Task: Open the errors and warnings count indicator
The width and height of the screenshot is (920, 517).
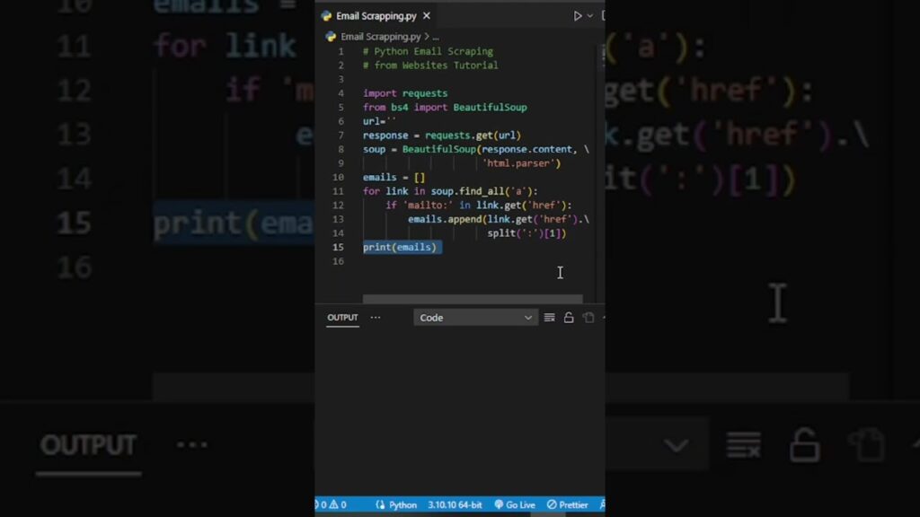Action: click(331, 504)
